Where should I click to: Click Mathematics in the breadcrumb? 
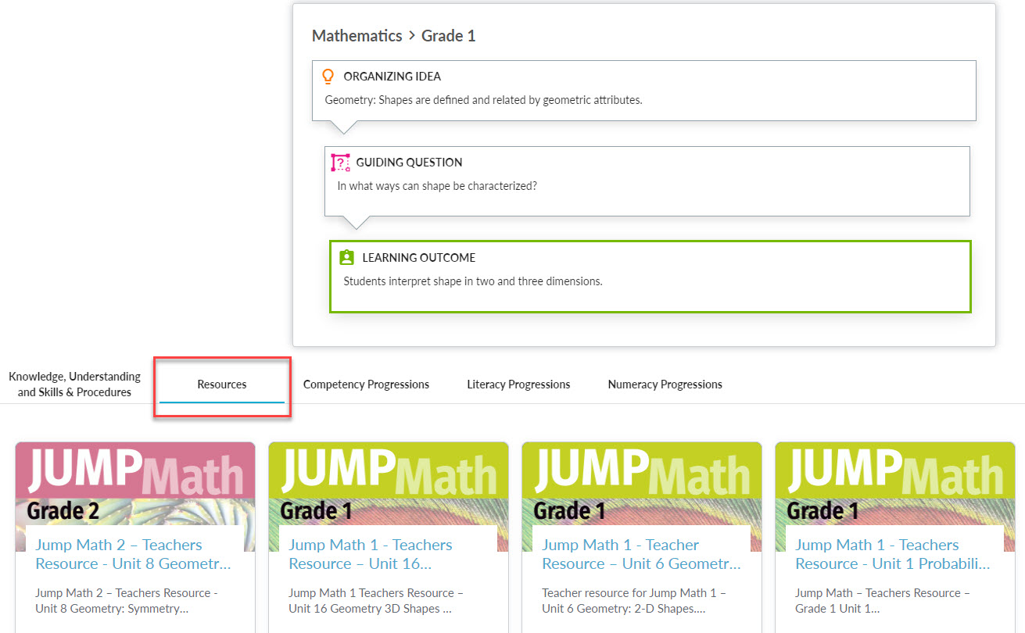[357, 36]
